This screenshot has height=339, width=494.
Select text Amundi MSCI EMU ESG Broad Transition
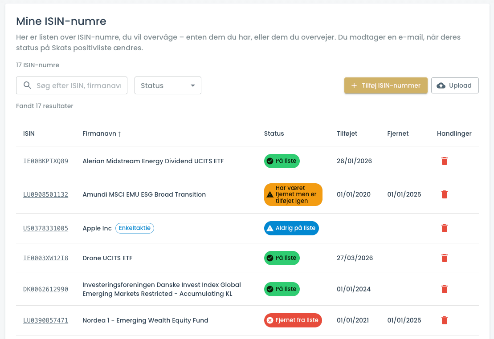(x=144, y=194)
